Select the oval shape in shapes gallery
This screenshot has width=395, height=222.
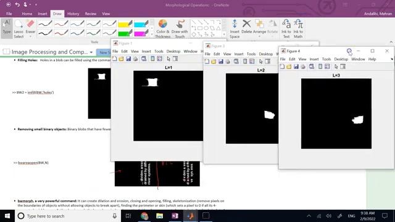(206, 28)
